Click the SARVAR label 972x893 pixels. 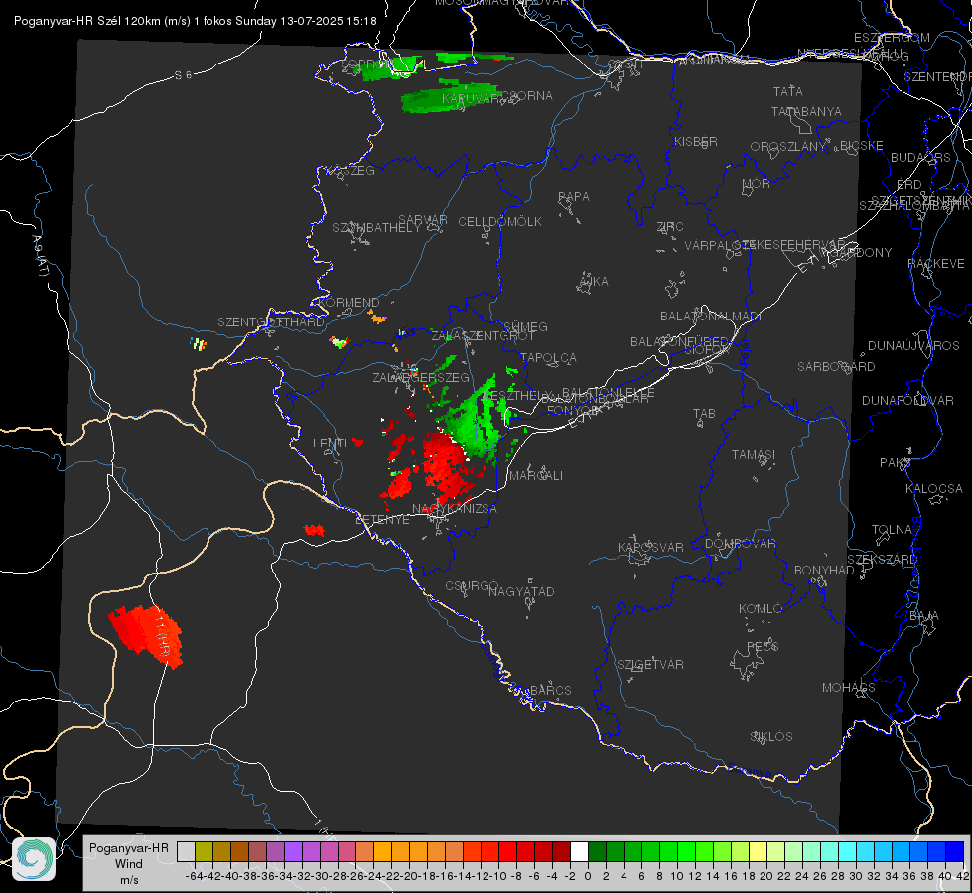pyautogui.click(x=423, y=220)
